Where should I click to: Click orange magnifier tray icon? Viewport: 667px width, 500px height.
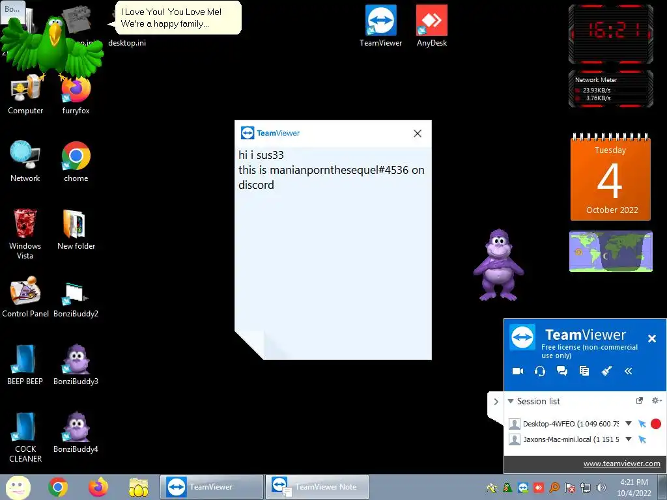[554, 488]
